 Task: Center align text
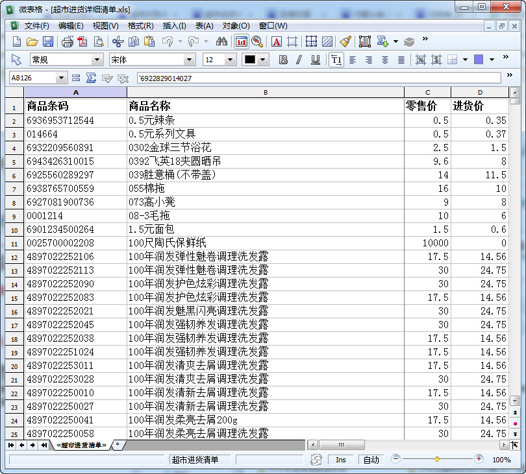(x=385, y=60)
